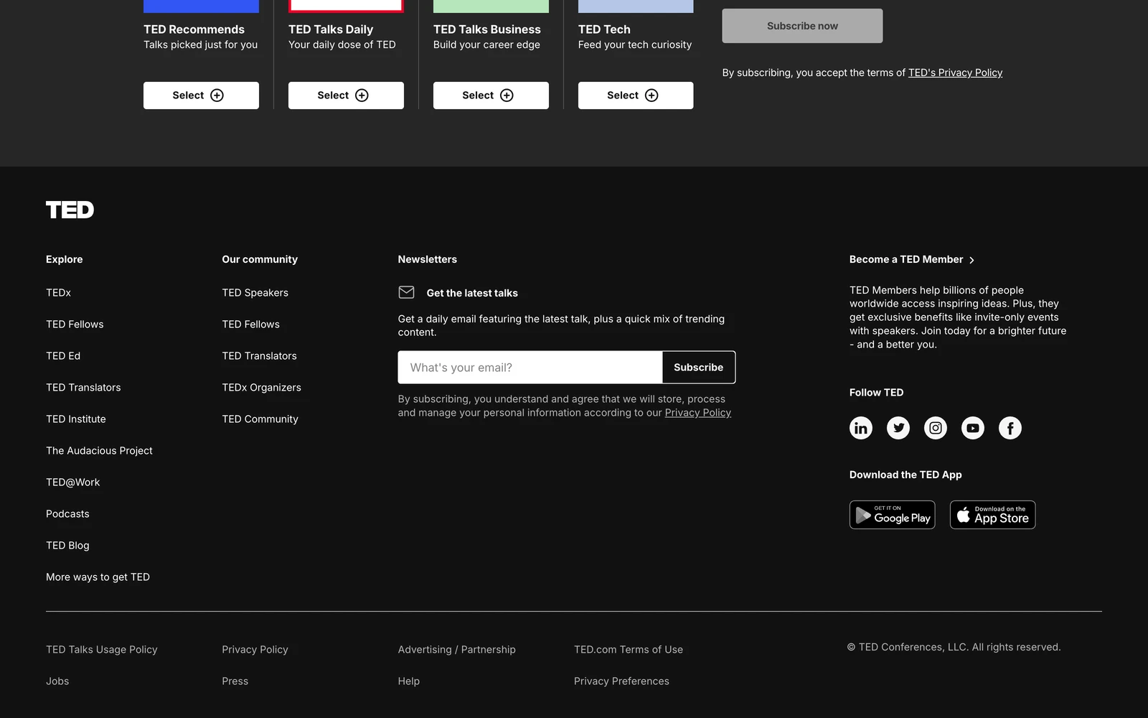Open Help link in footer
Viewport: 1148px width, 718px height.
point(408,681)
